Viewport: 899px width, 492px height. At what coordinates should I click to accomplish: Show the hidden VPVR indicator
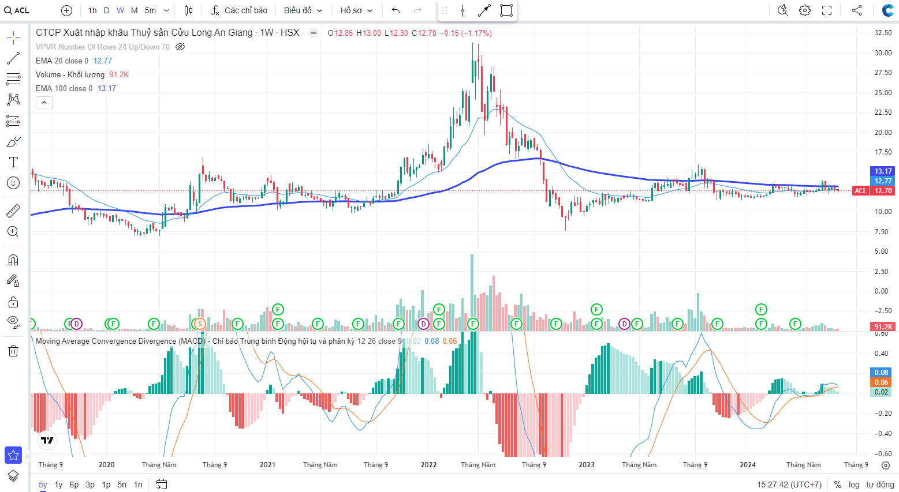click(x=180, y=47)
